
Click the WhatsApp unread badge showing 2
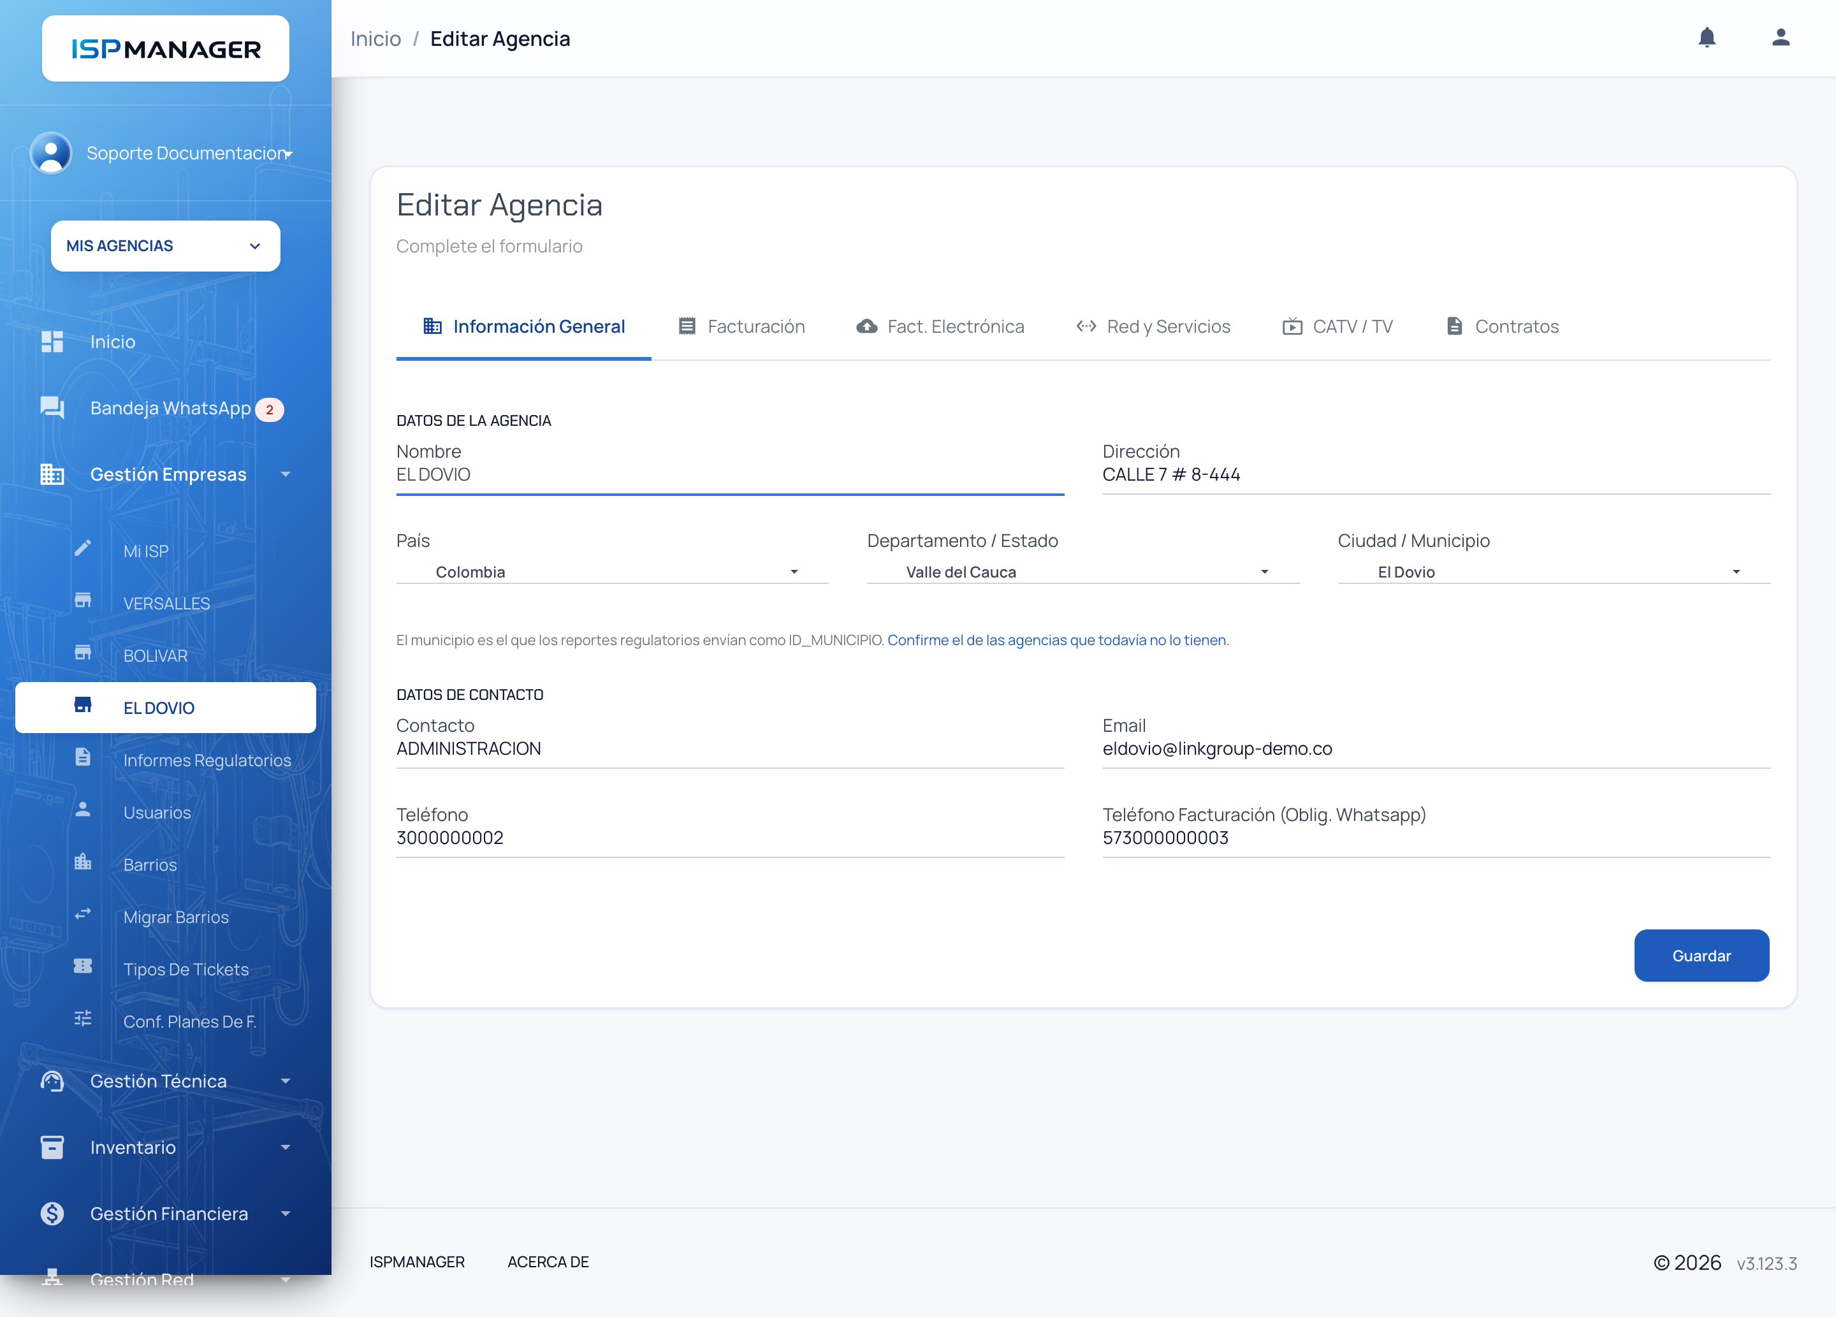pos(270,410)
